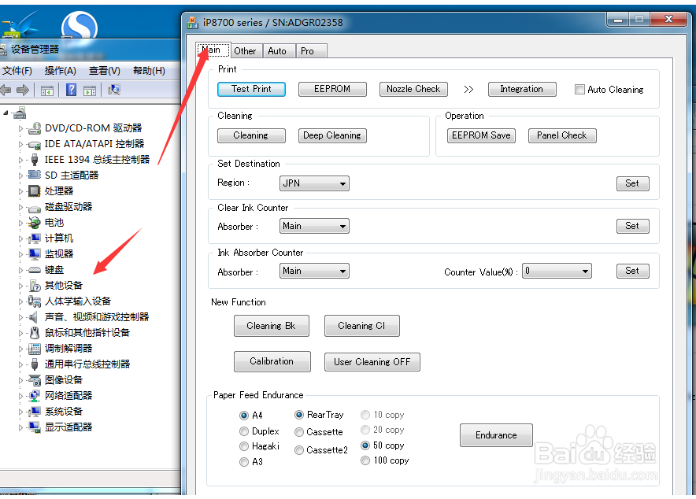Viewport: 696px width, 499px height.
Task: Switch to the Auto tab
Action: [x=278, y=51]
